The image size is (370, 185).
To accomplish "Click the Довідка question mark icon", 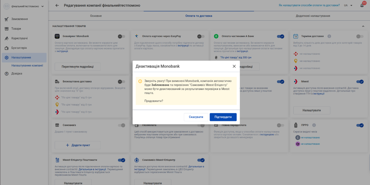I will pyautogui.click(x=7, y=74).
